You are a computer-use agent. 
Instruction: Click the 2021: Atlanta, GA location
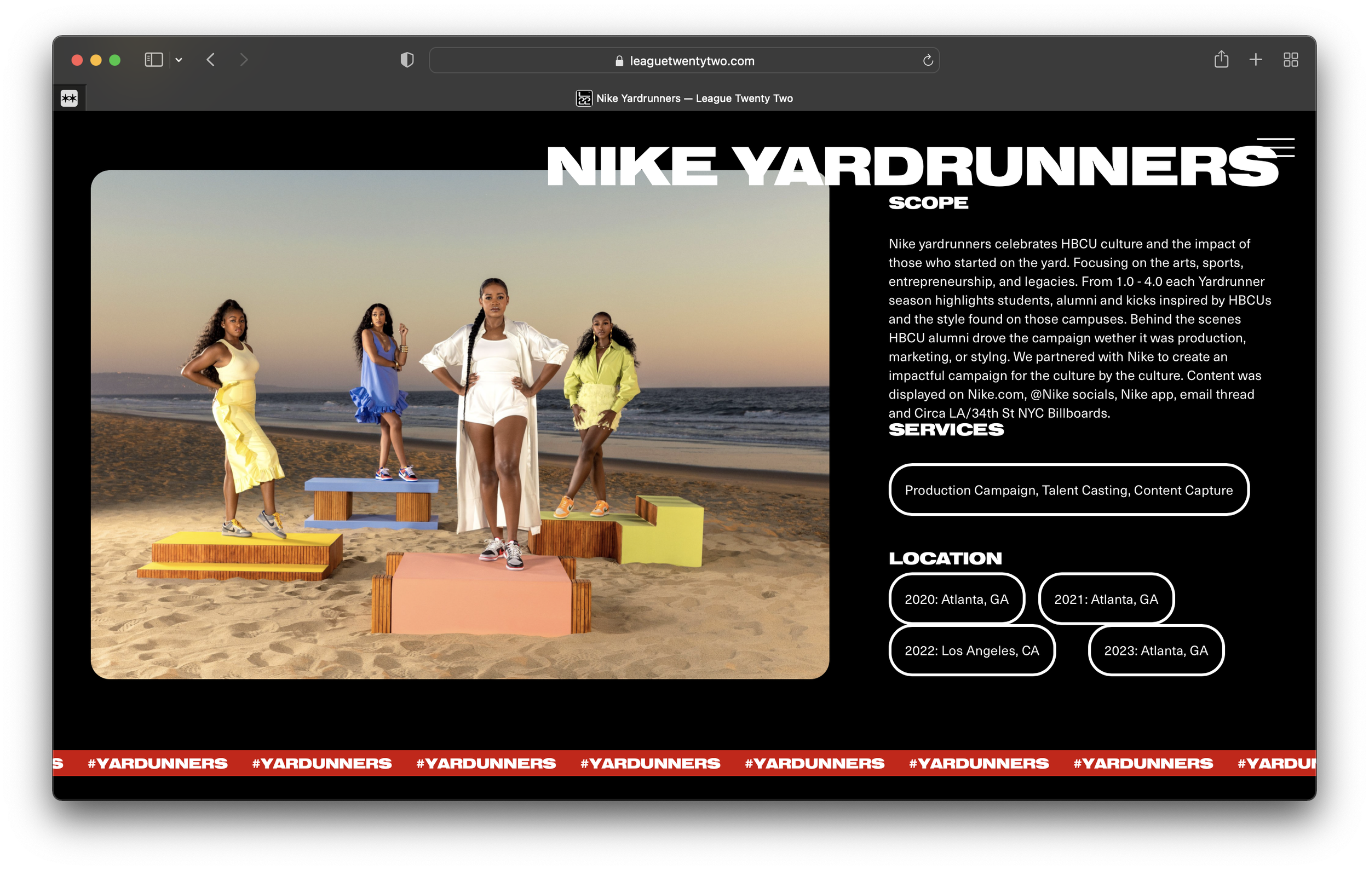pos(1106,599)
